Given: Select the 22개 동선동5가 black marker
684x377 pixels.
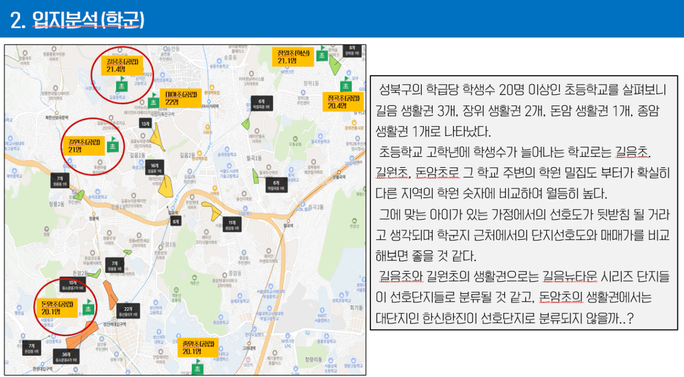Looking at the screenshot, I should [x=128, y=311].
